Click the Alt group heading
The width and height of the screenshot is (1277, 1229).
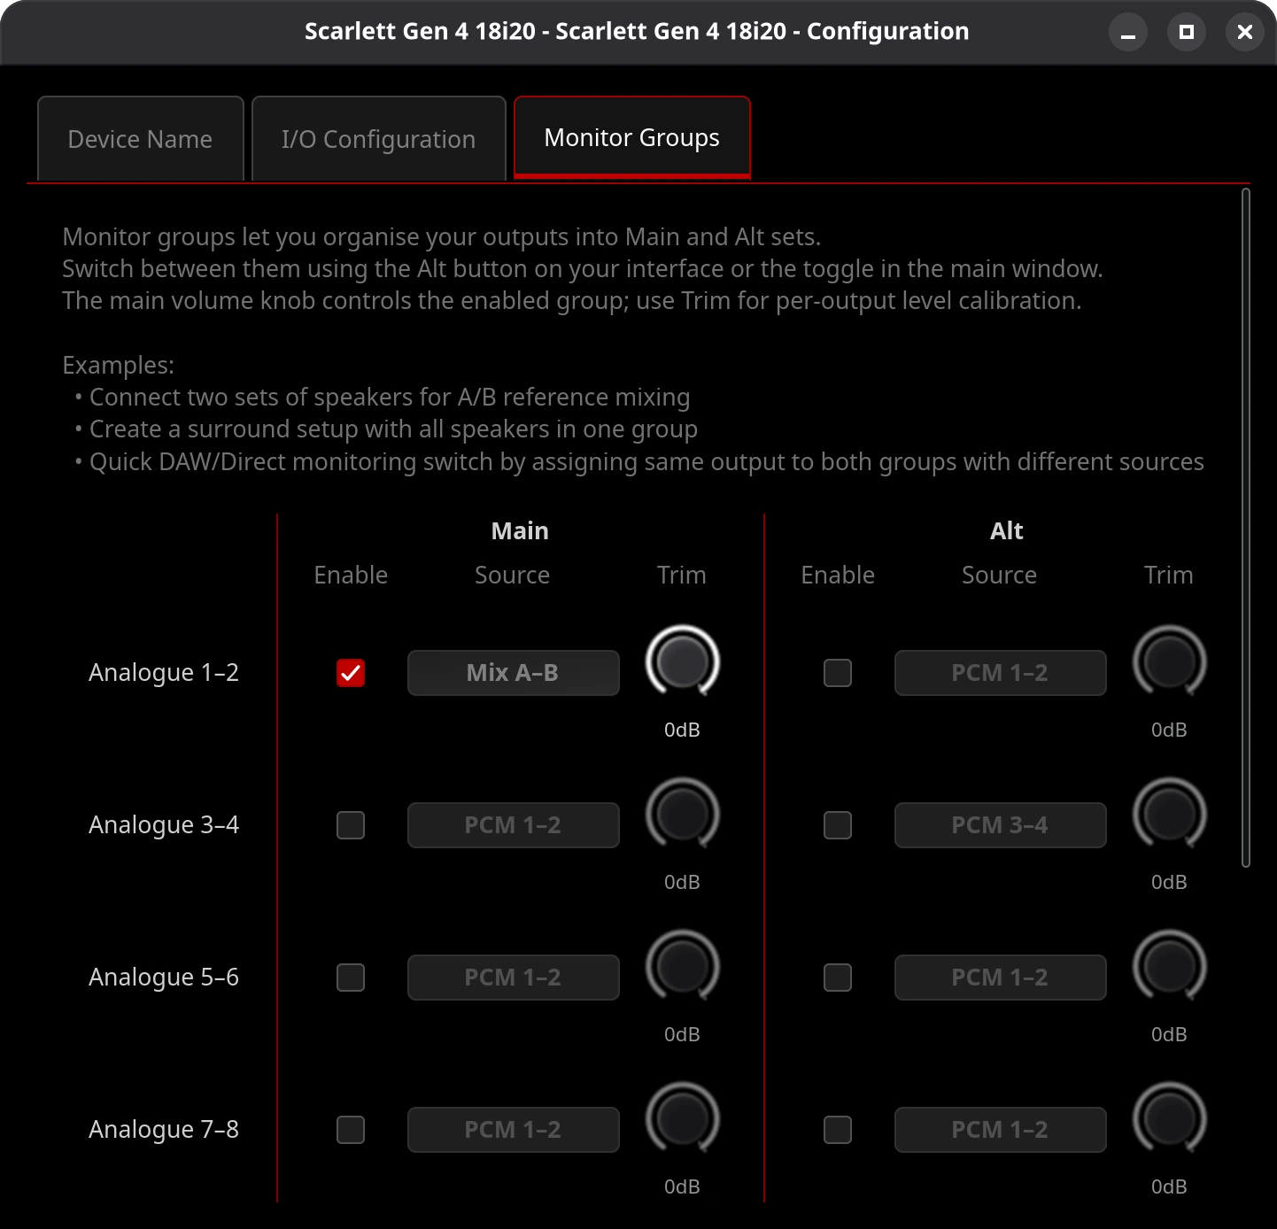coord(1007,530)
